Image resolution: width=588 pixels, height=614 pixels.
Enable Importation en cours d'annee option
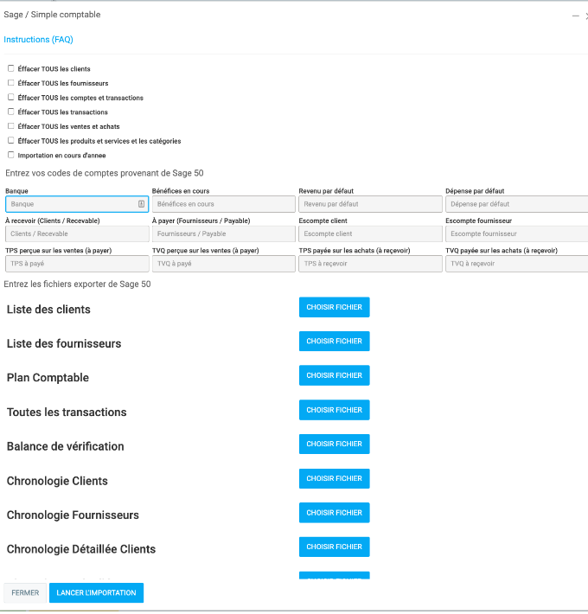(x=11, y=156)
